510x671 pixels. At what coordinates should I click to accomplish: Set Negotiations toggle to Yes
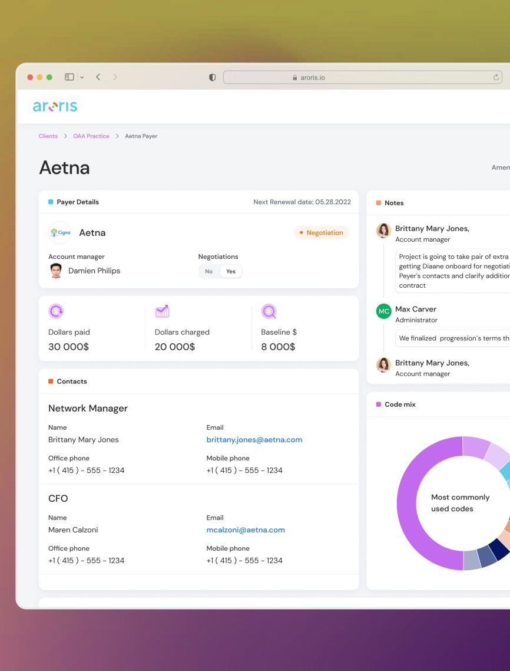point(231,271)
